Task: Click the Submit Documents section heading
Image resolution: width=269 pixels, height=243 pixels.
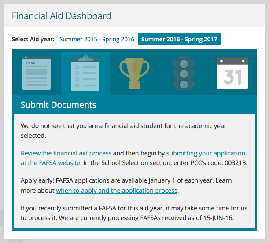Action: click(x=59, y=105)
